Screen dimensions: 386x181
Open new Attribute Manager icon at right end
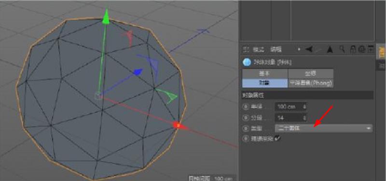tap(371, 49)
